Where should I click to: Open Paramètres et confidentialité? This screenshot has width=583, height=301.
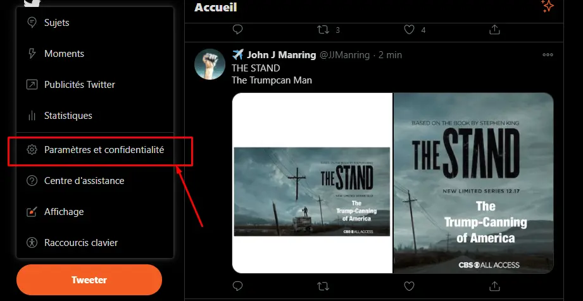tap(95, 150)
